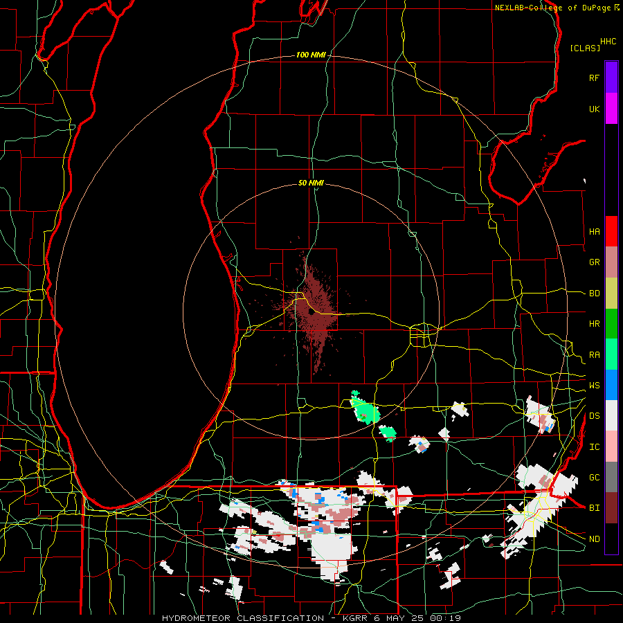Screen dimensions: 623x623
Task: Click the WS legend label
Action: (x=594, y=386)
